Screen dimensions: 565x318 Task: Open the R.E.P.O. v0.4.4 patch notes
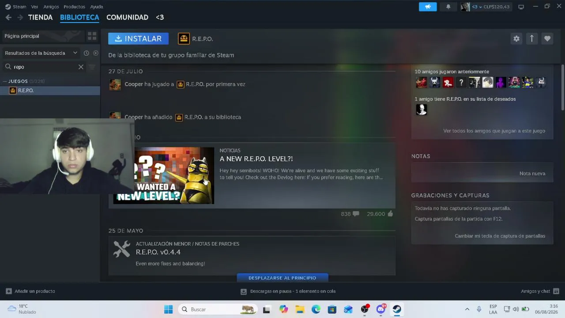(x=158, y=252)
